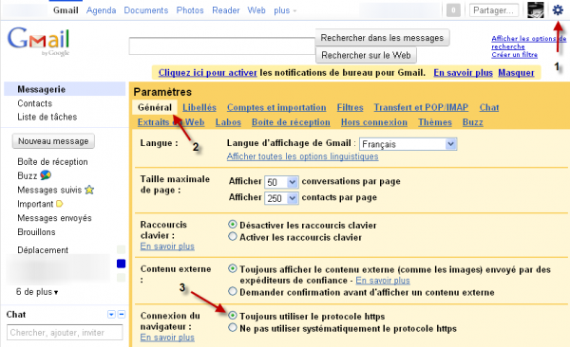This screenshot has height=347, width=570.
Task: Click the star icon beside Messages suivis
Action: click(x=89, y=190)
